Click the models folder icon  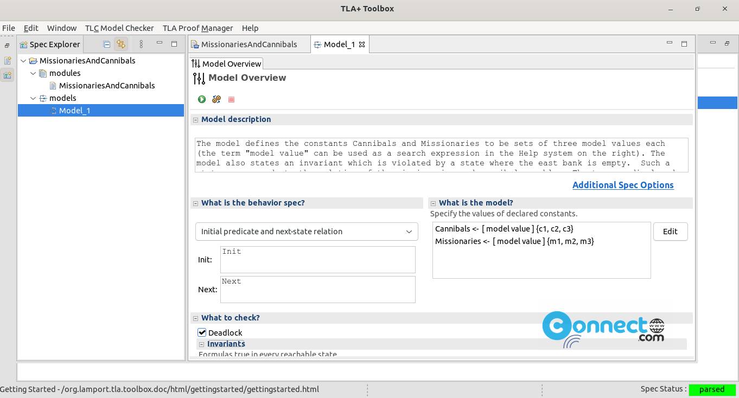click(43, 98)
